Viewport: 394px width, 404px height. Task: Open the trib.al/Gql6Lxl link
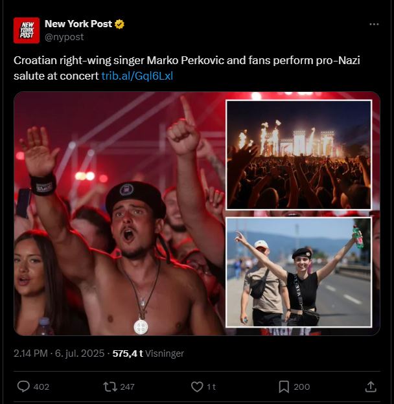click(137, 76)
